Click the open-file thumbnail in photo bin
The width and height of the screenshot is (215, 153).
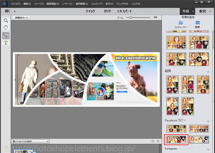(25, 151)
